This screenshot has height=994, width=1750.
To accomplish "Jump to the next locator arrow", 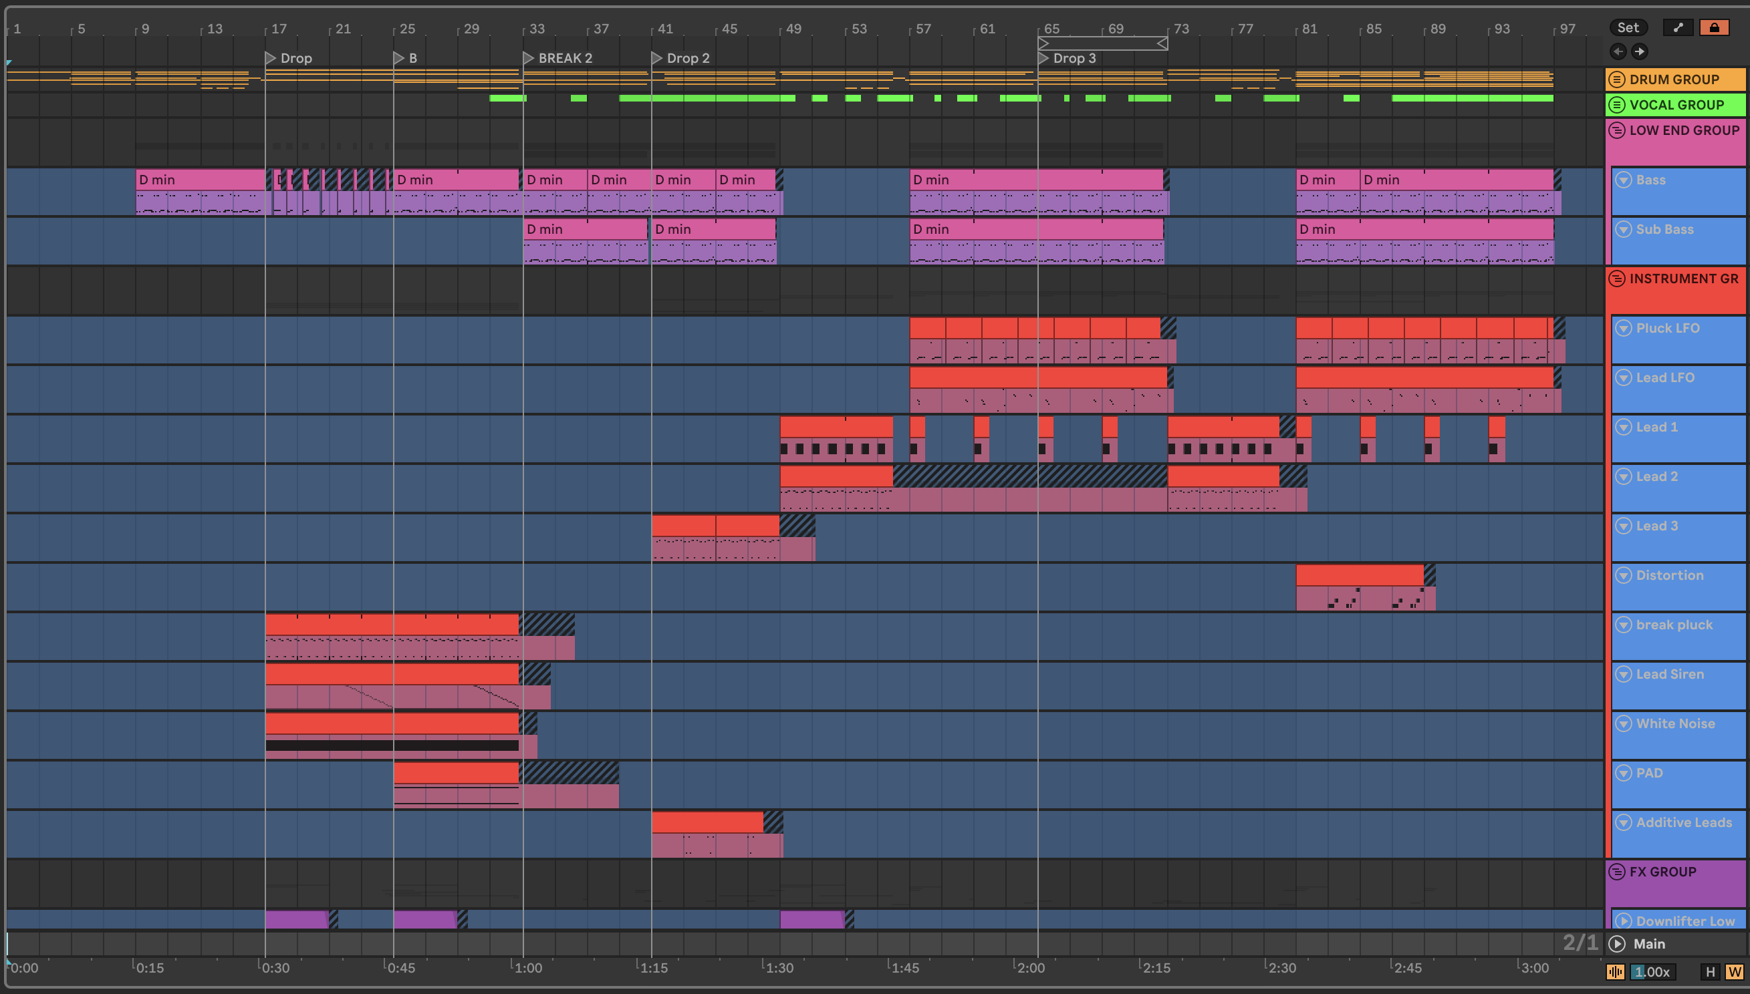I will pyautogui.click(x=1639, y=51).
